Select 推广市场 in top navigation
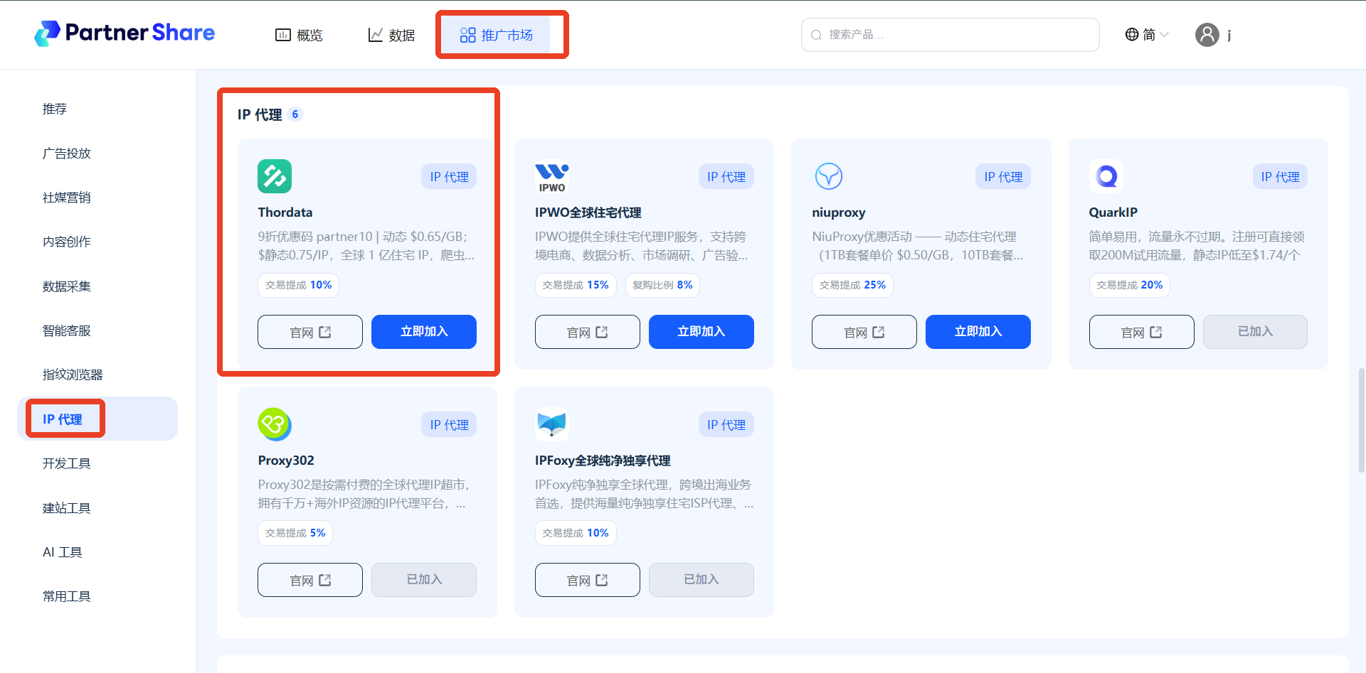 pos(497,35)
